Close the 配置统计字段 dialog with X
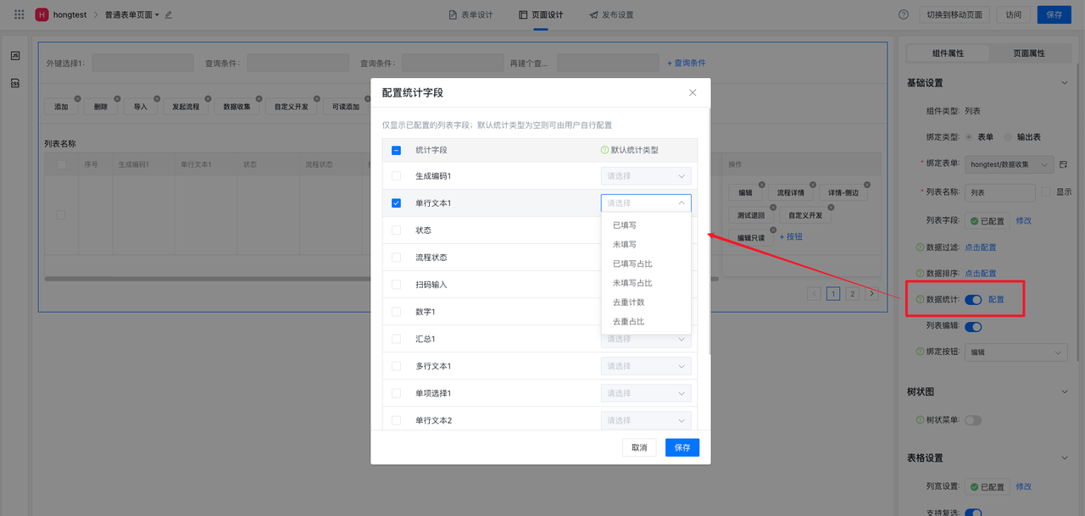 (x=693, y=92)
